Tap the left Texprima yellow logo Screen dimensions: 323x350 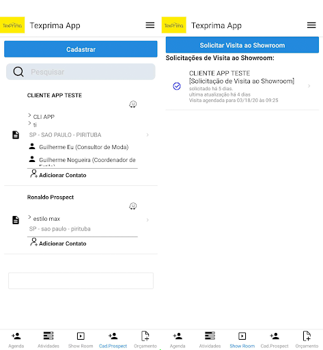point(12,25)
